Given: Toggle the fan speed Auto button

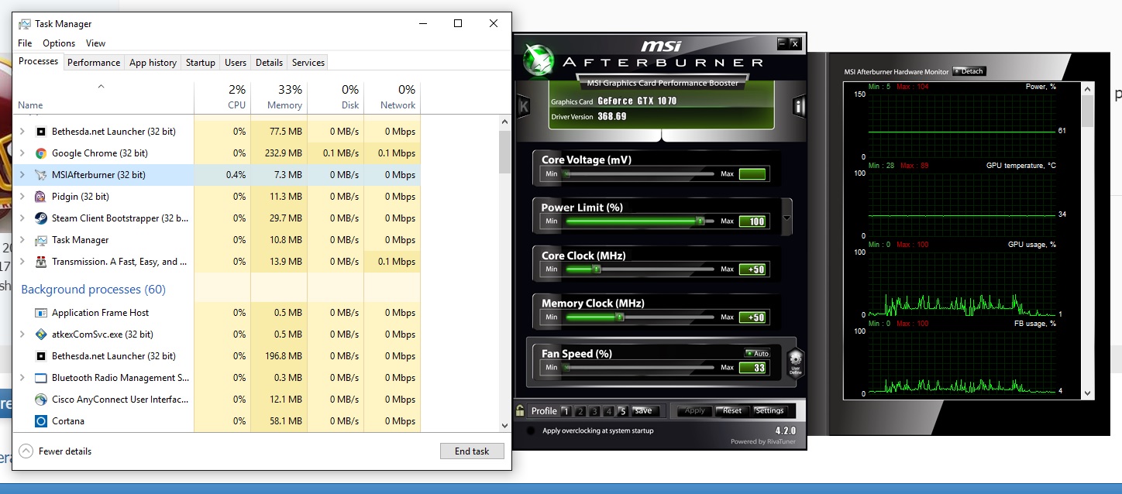Looking at the screenshot, I should click(757, 353).
